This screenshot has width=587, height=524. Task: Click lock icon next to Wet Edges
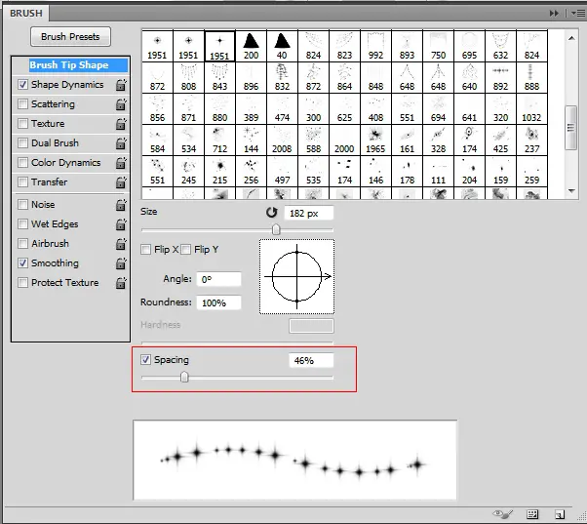(121, 224)
